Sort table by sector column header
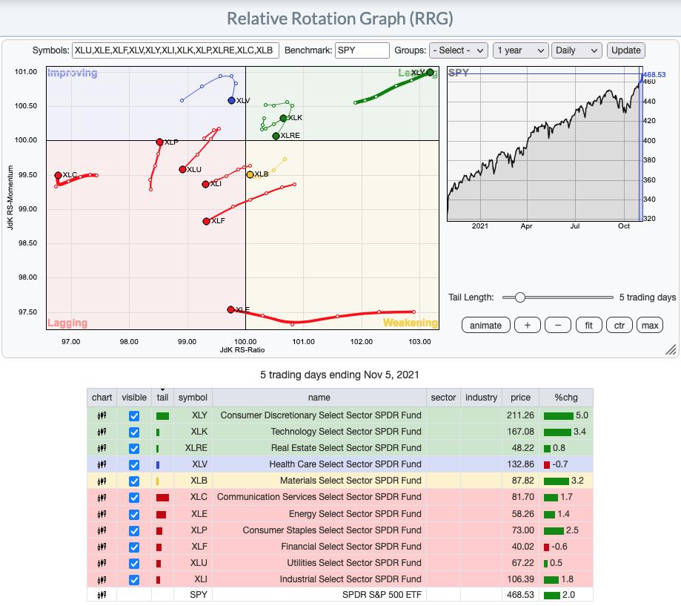681x606 pixels. coord(443,398)
